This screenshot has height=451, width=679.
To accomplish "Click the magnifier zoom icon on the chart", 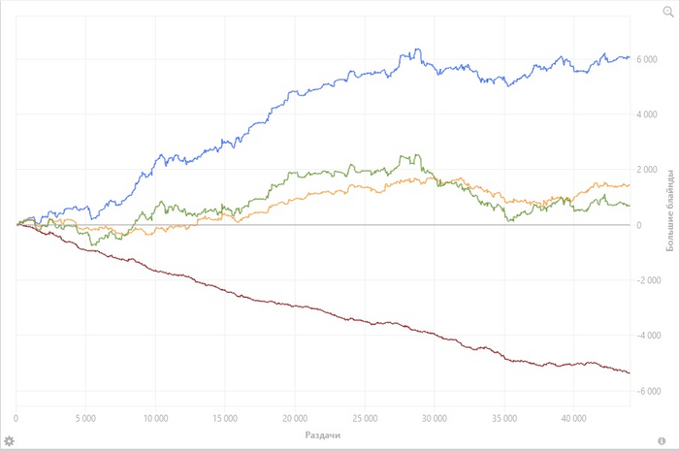I will point(668,12).
